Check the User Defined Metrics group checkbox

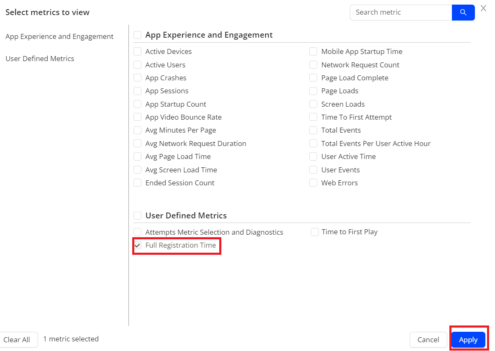point(137,215)
